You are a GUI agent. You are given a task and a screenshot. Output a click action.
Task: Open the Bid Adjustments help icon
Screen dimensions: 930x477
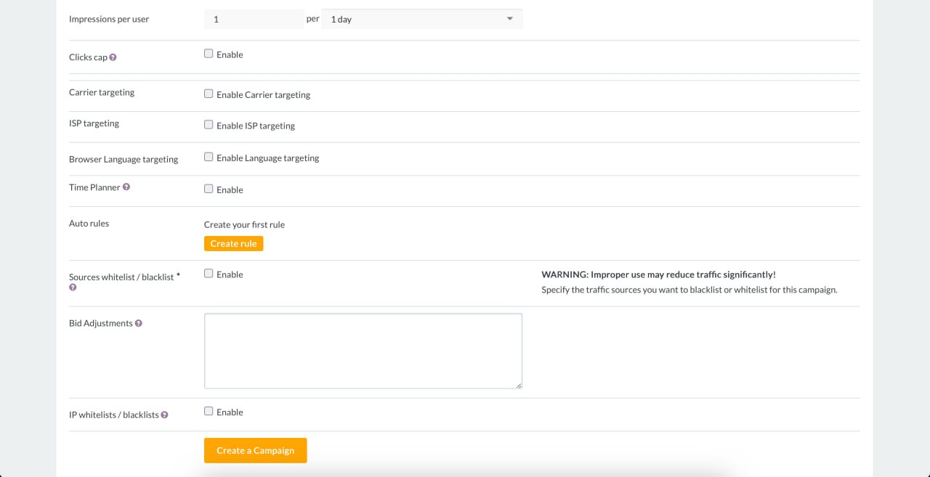(x=139, y=323)
